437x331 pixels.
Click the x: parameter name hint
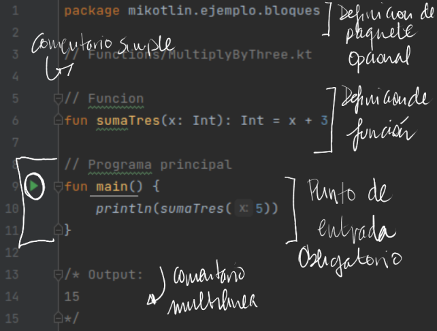click(244, 209)
